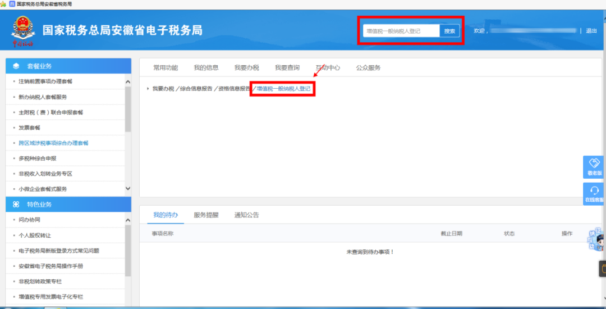Click the 特色业务 section header
The image size is (606, 309).
click(x=68, y=204)
